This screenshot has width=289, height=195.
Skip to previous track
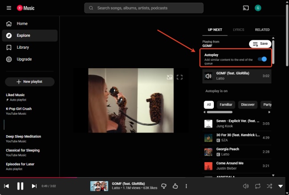[7, 186]
